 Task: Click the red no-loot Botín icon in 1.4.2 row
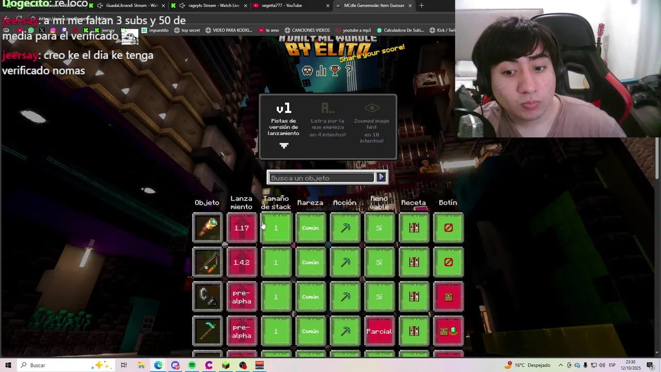(x=448, y=262)
